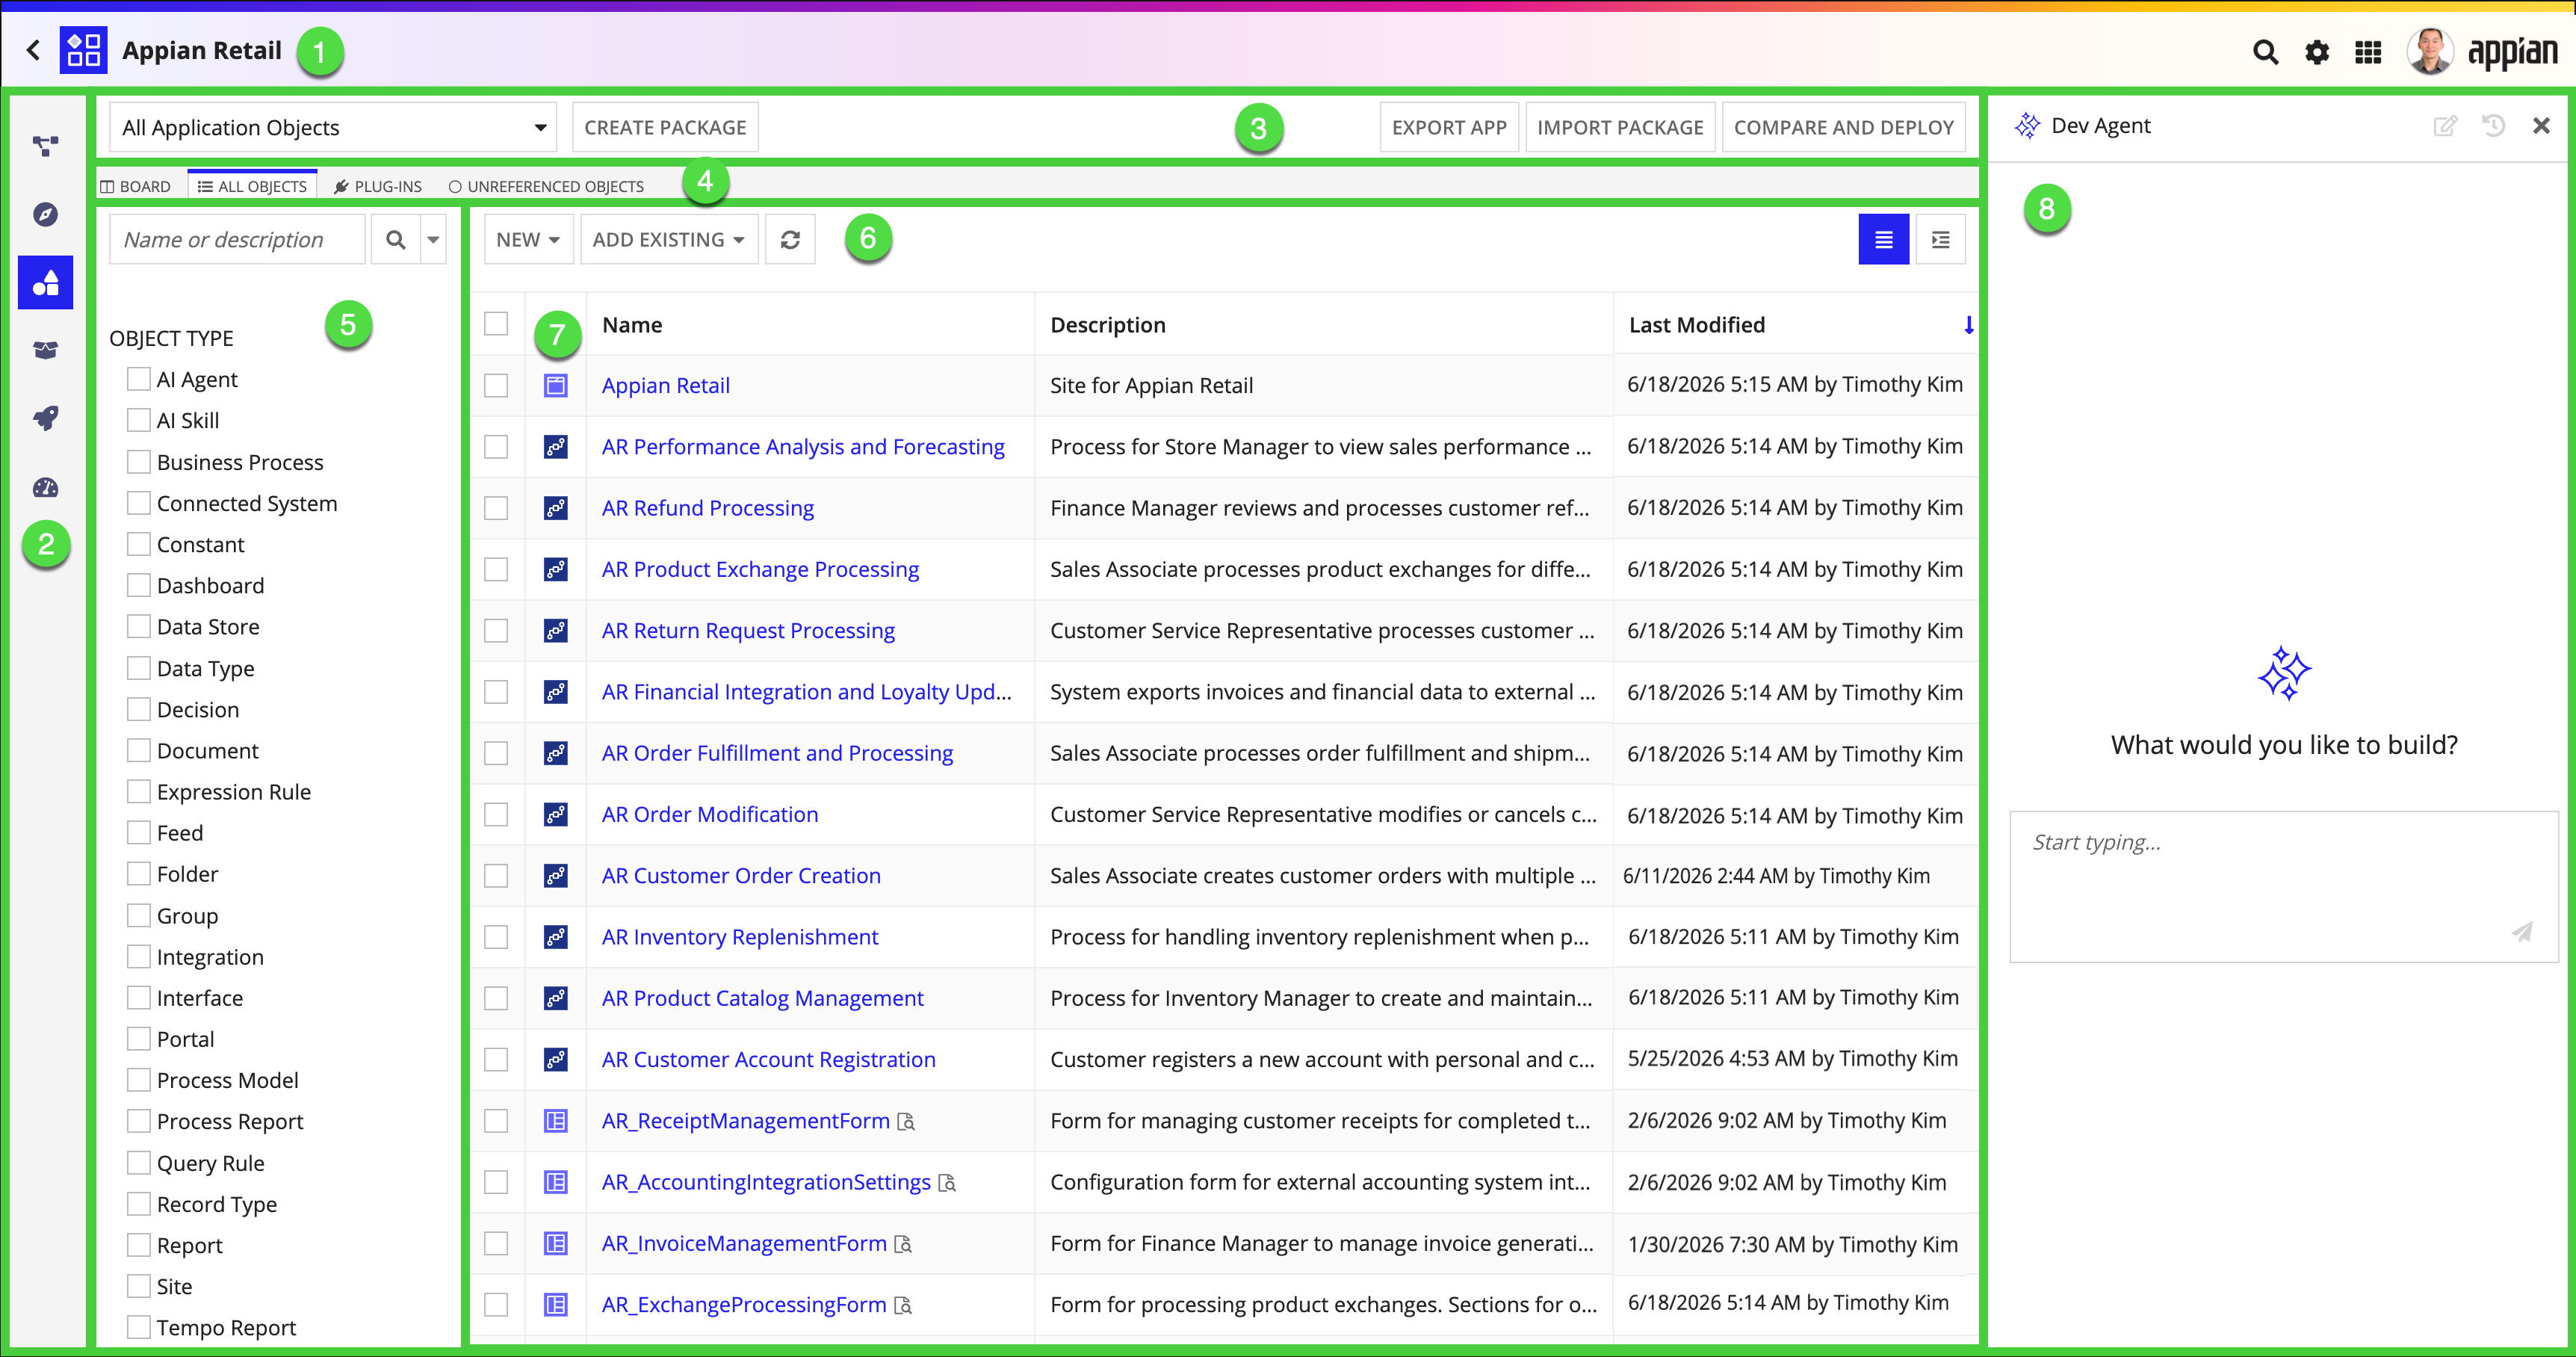This screenshot has width=2576, height=1357.
Task: Open the package box icon in sidebar
Action: click(x=46, y=350)
